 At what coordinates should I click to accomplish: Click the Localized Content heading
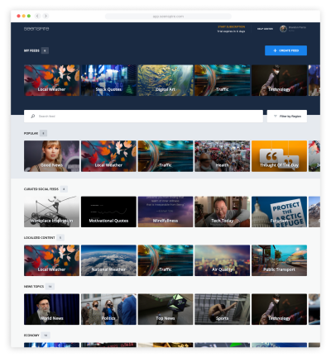click(39, 237)
